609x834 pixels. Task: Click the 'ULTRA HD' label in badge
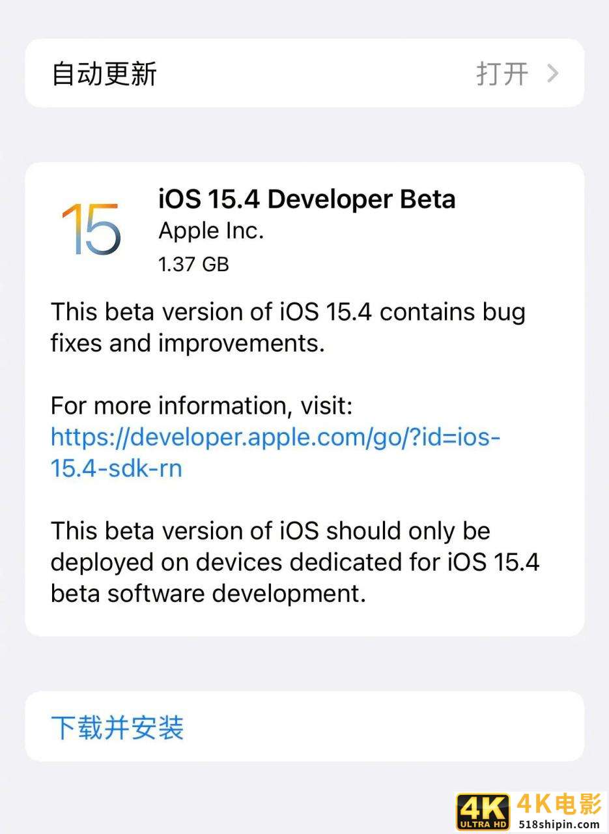pyautogui.click(x=483, y=825)
